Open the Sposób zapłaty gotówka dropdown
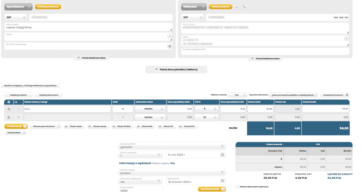The height and width of the screenshot is (192, 362). [x=171, y=146]
